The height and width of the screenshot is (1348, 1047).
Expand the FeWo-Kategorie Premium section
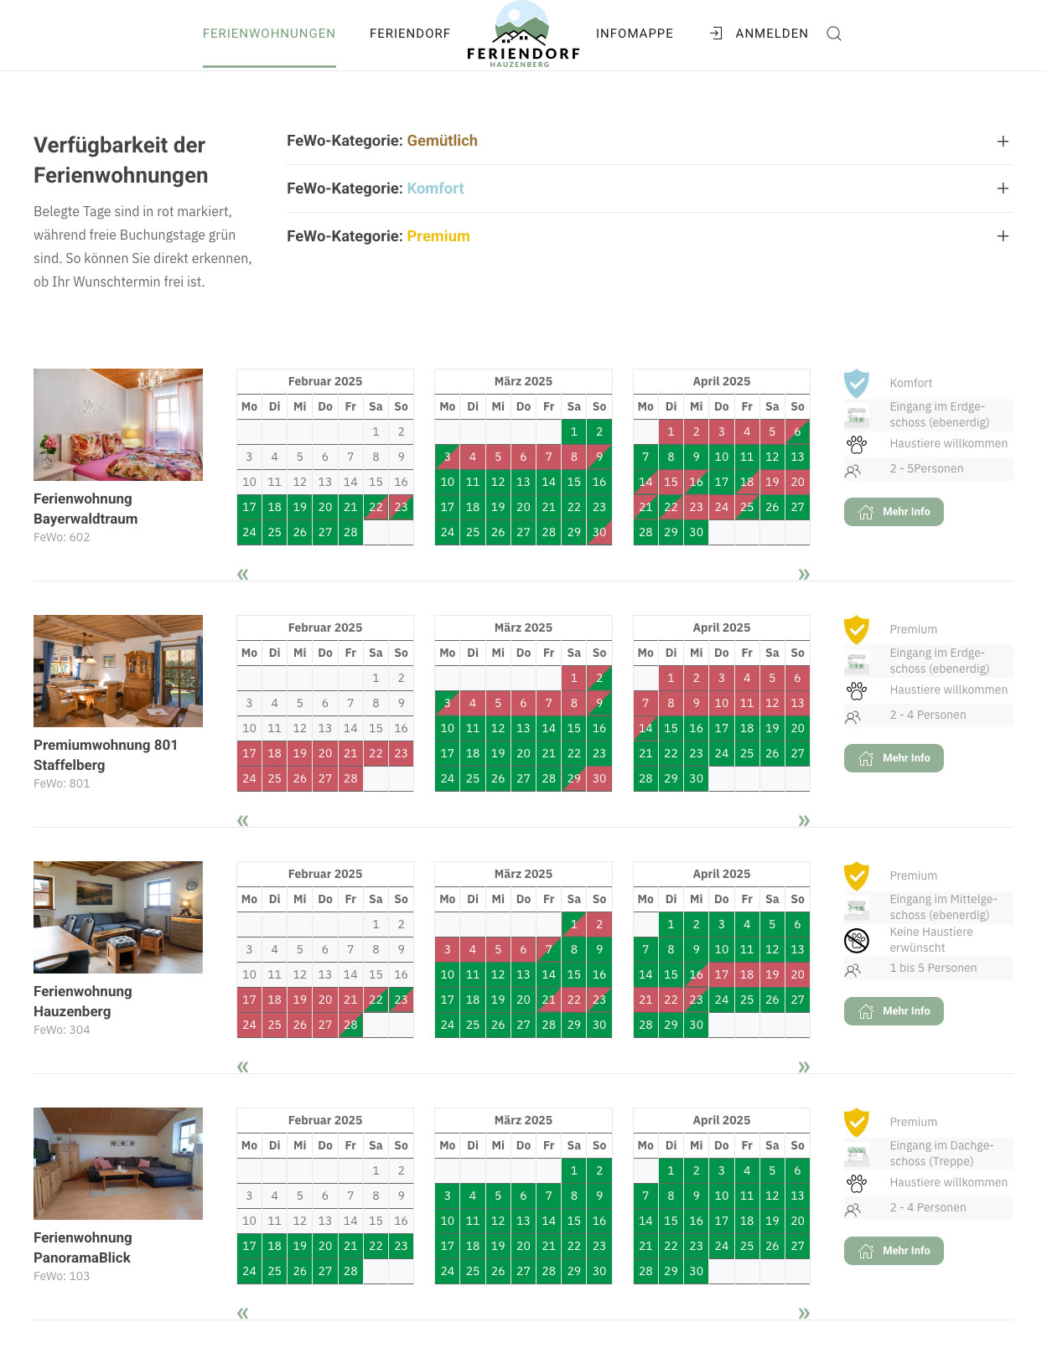[x=1003, y=236]
